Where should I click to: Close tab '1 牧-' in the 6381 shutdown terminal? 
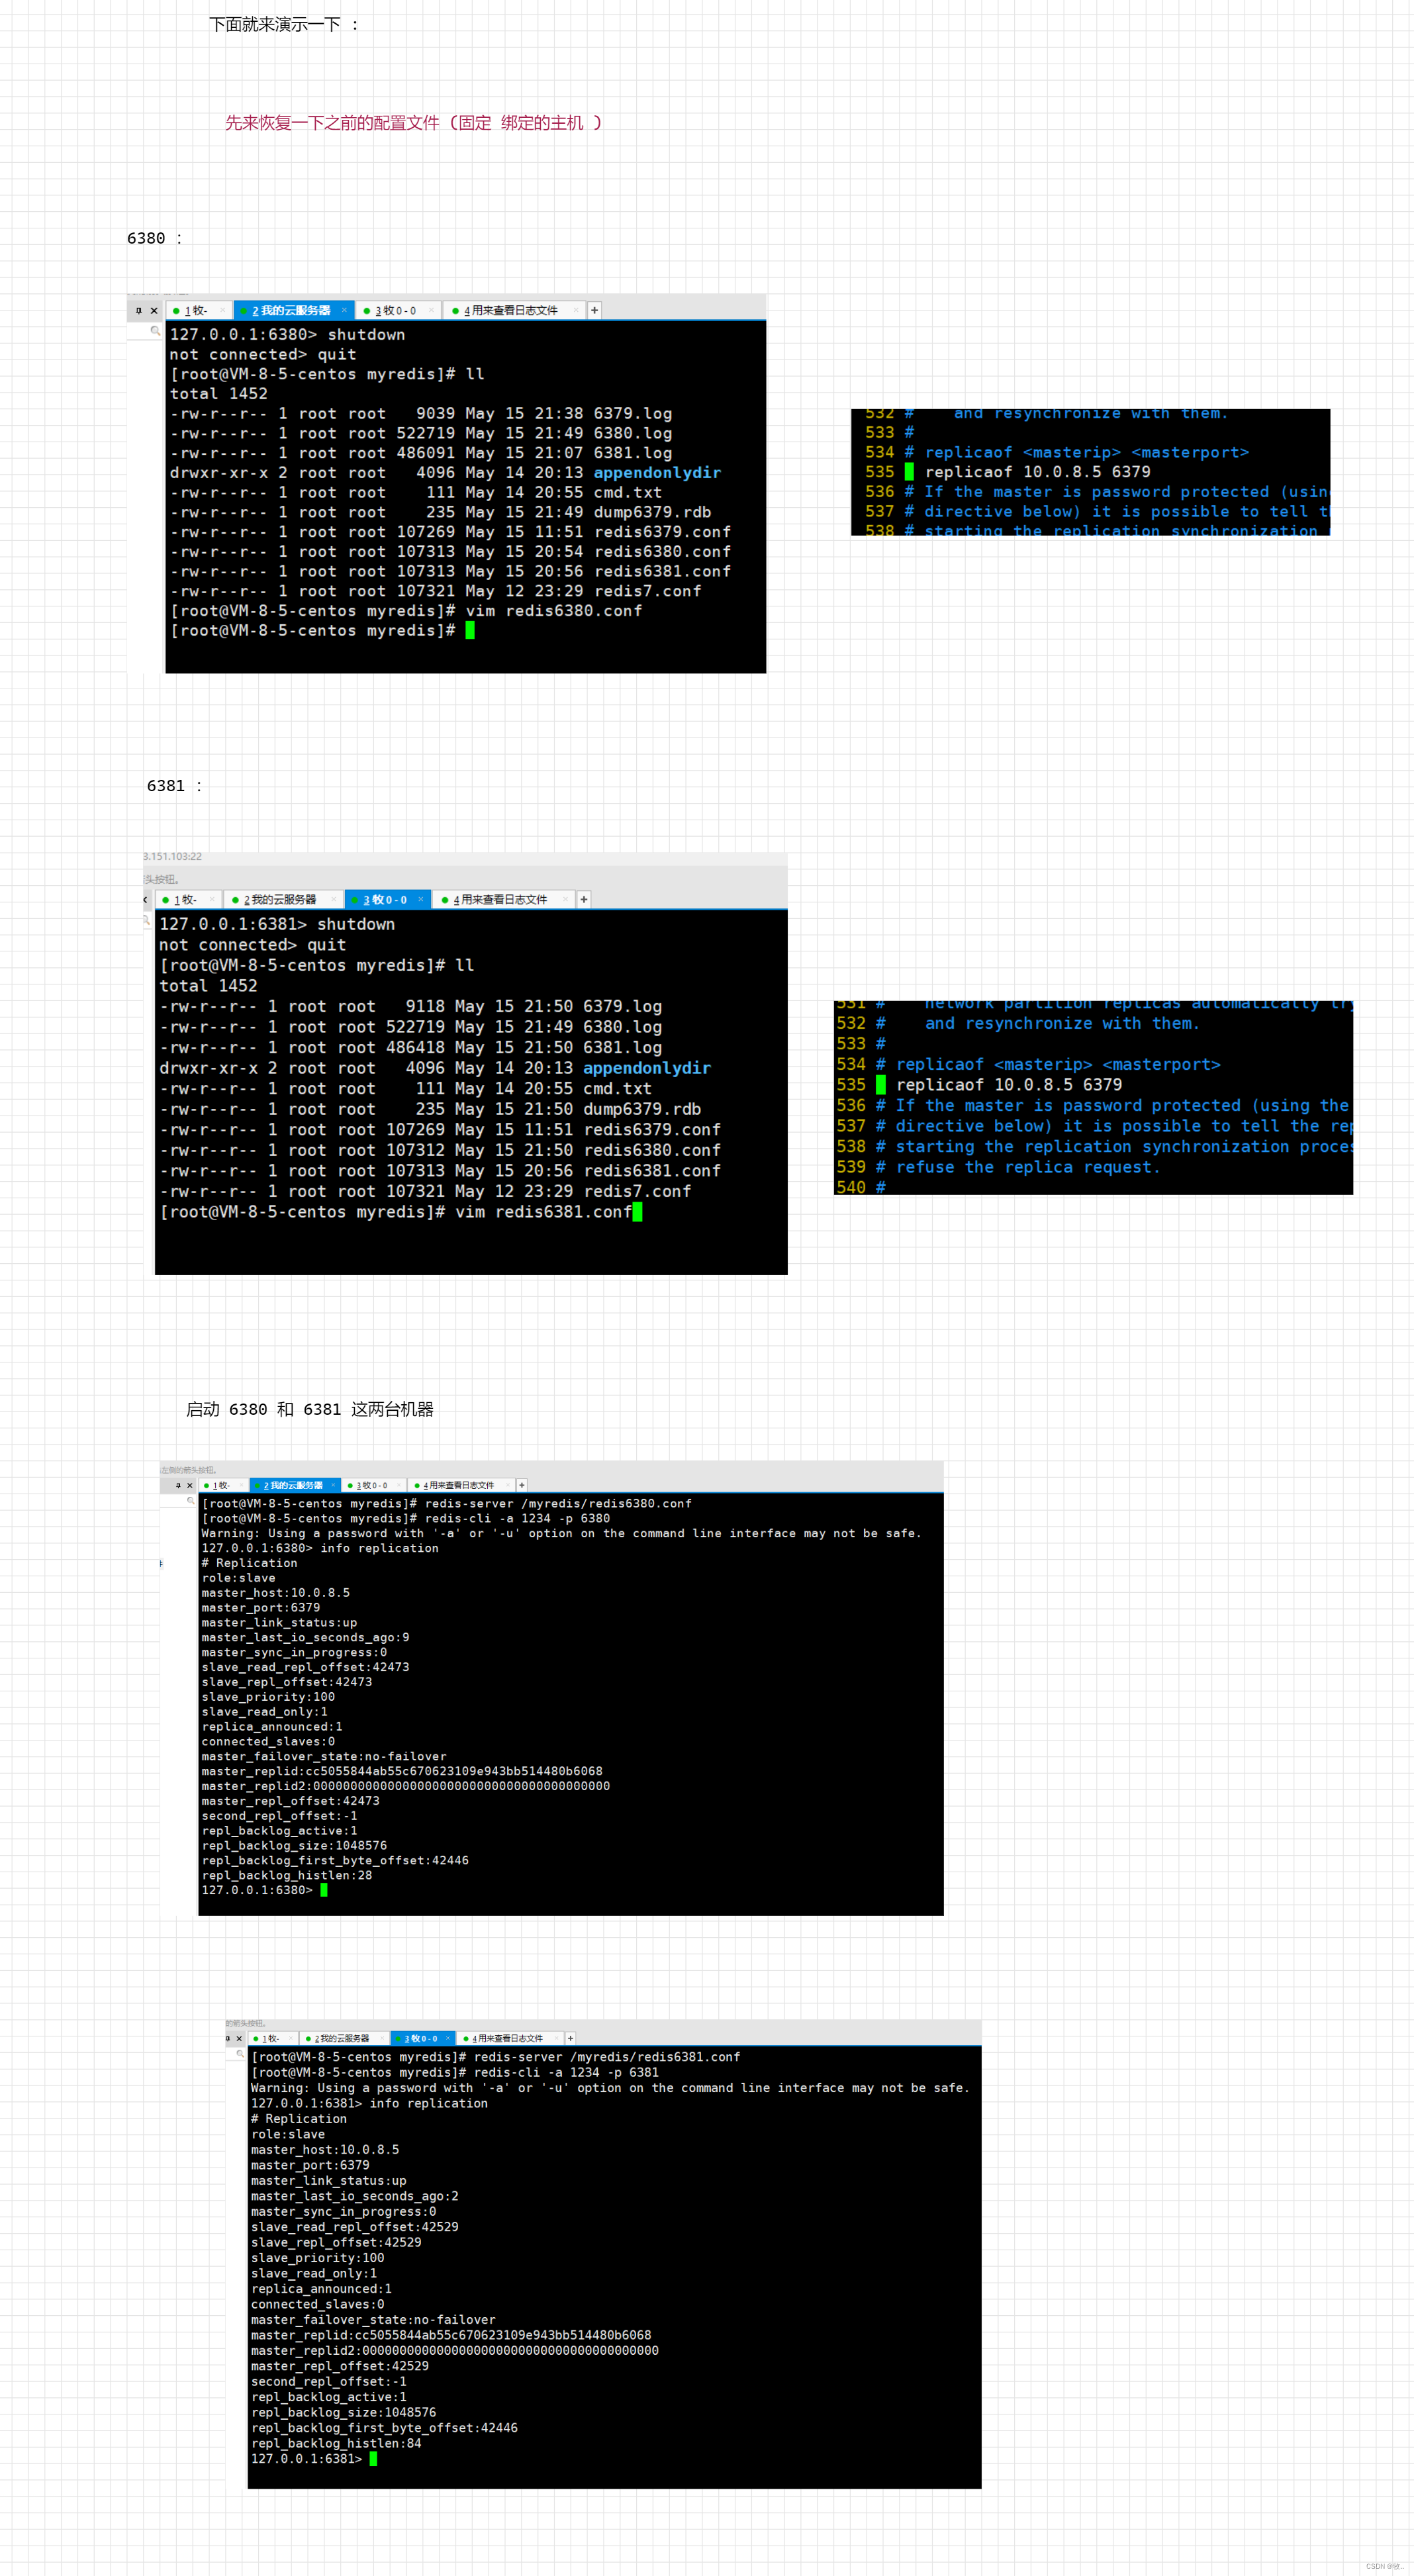[212, 899]
